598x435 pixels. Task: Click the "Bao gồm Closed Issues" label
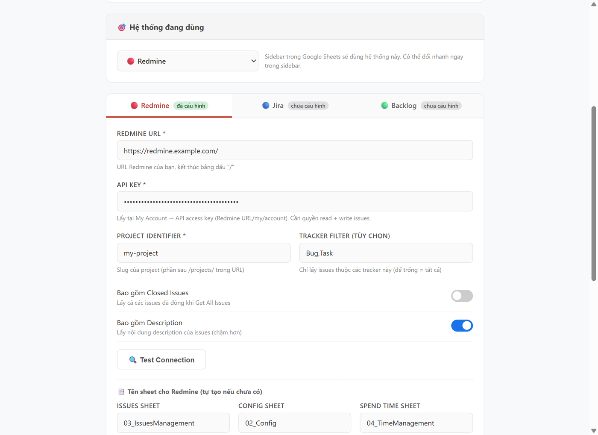click(x=152, y=293)
